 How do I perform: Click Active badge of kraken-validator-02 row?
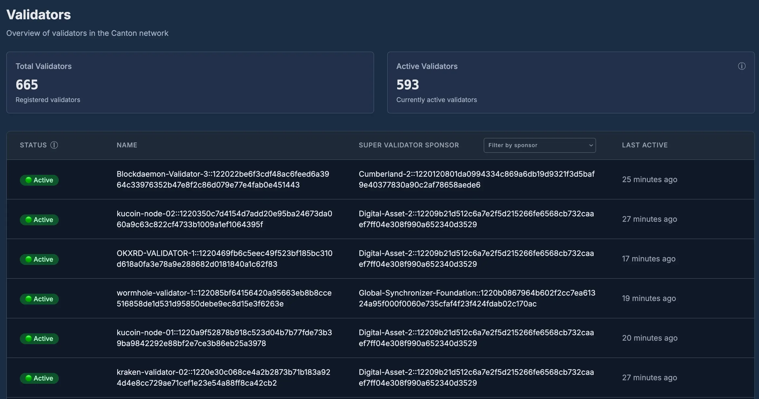[x=39, y=378]
